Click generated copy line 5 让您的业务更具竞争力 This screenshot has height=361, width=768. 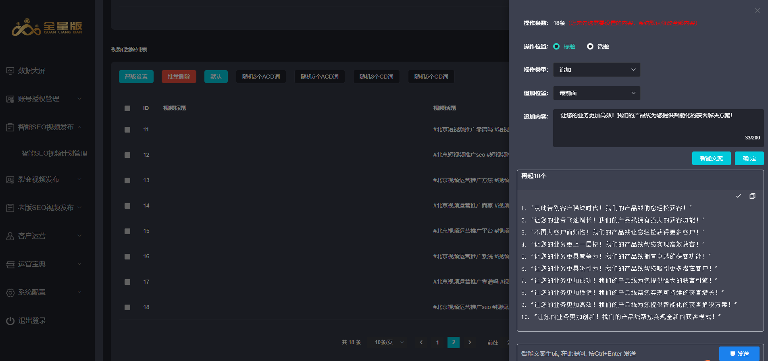[616, 256]
